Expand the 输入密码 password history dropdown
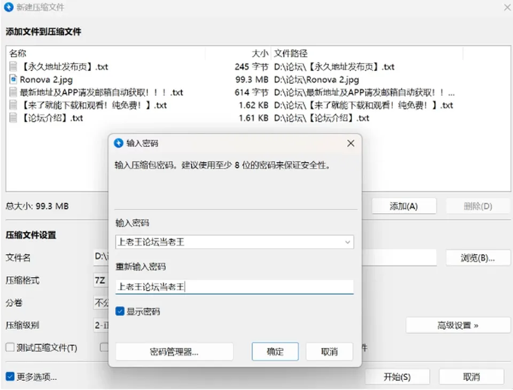Screen dimensions: 513x390 coord(347,242)
